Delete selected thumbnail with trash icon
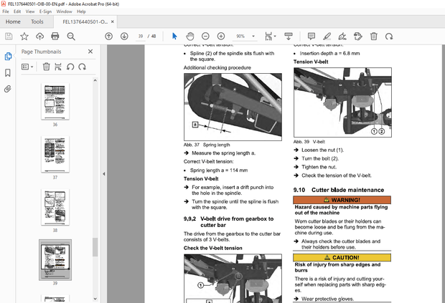Viewport: 445px width, 303px height. click(46, 67)
